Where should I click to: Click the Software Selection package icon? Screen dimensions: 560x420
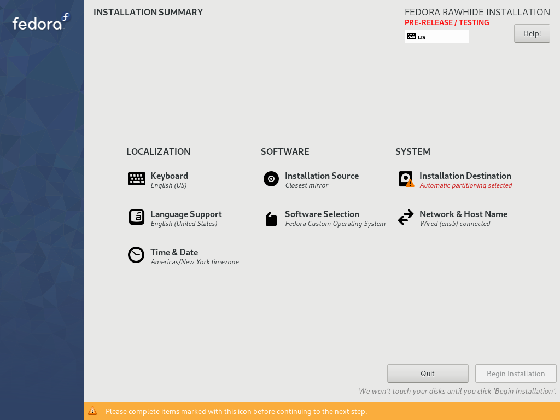[x=271, y=219]
